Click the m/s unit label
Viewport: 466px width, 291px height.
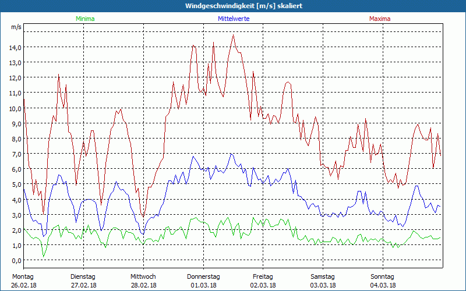pyautogui.click(x=16, y=27)
